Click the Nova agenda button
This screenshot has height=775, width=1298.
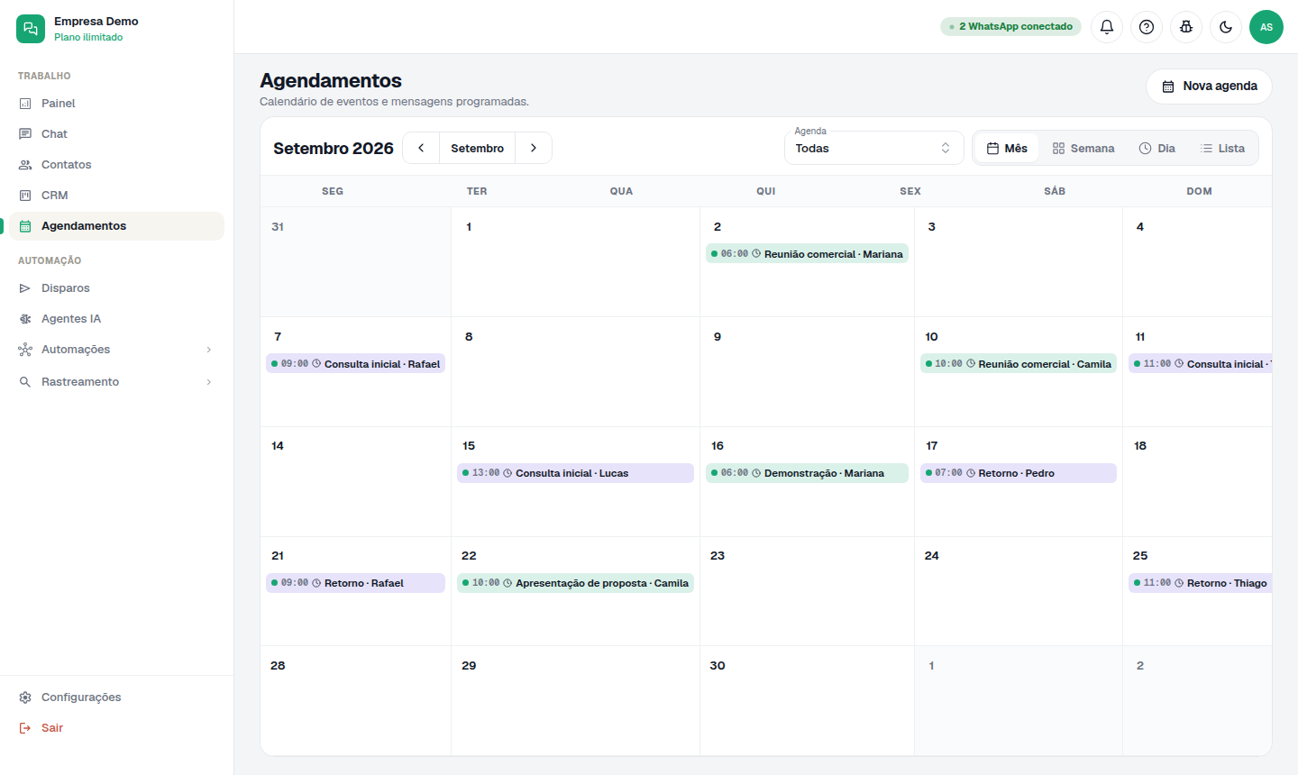pos(1209,87)
